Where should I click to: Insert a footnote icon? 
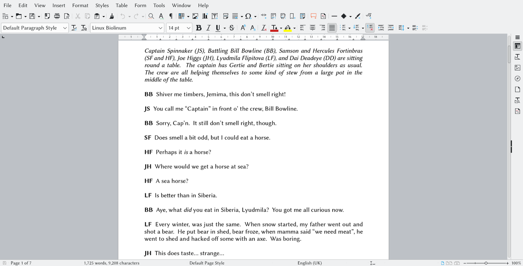[x=273, y=16]
